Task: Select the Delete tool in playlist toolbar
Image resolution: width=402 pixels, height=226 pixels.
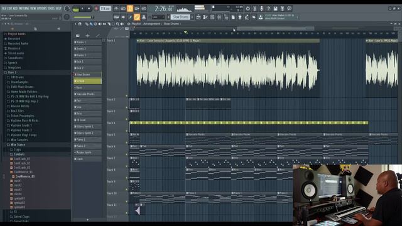Action: tap(95, 24)
